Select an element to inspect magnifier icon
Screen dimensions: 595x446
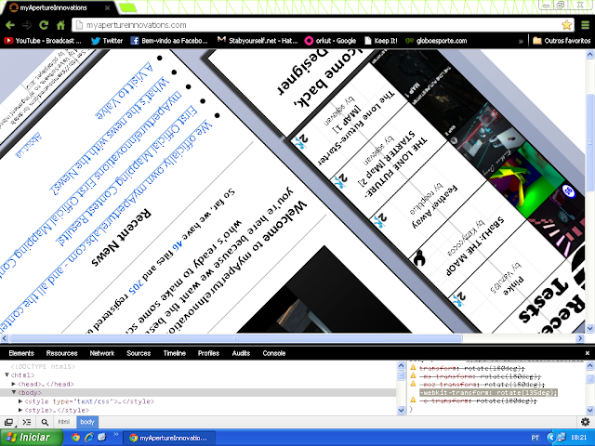(45, 422)
